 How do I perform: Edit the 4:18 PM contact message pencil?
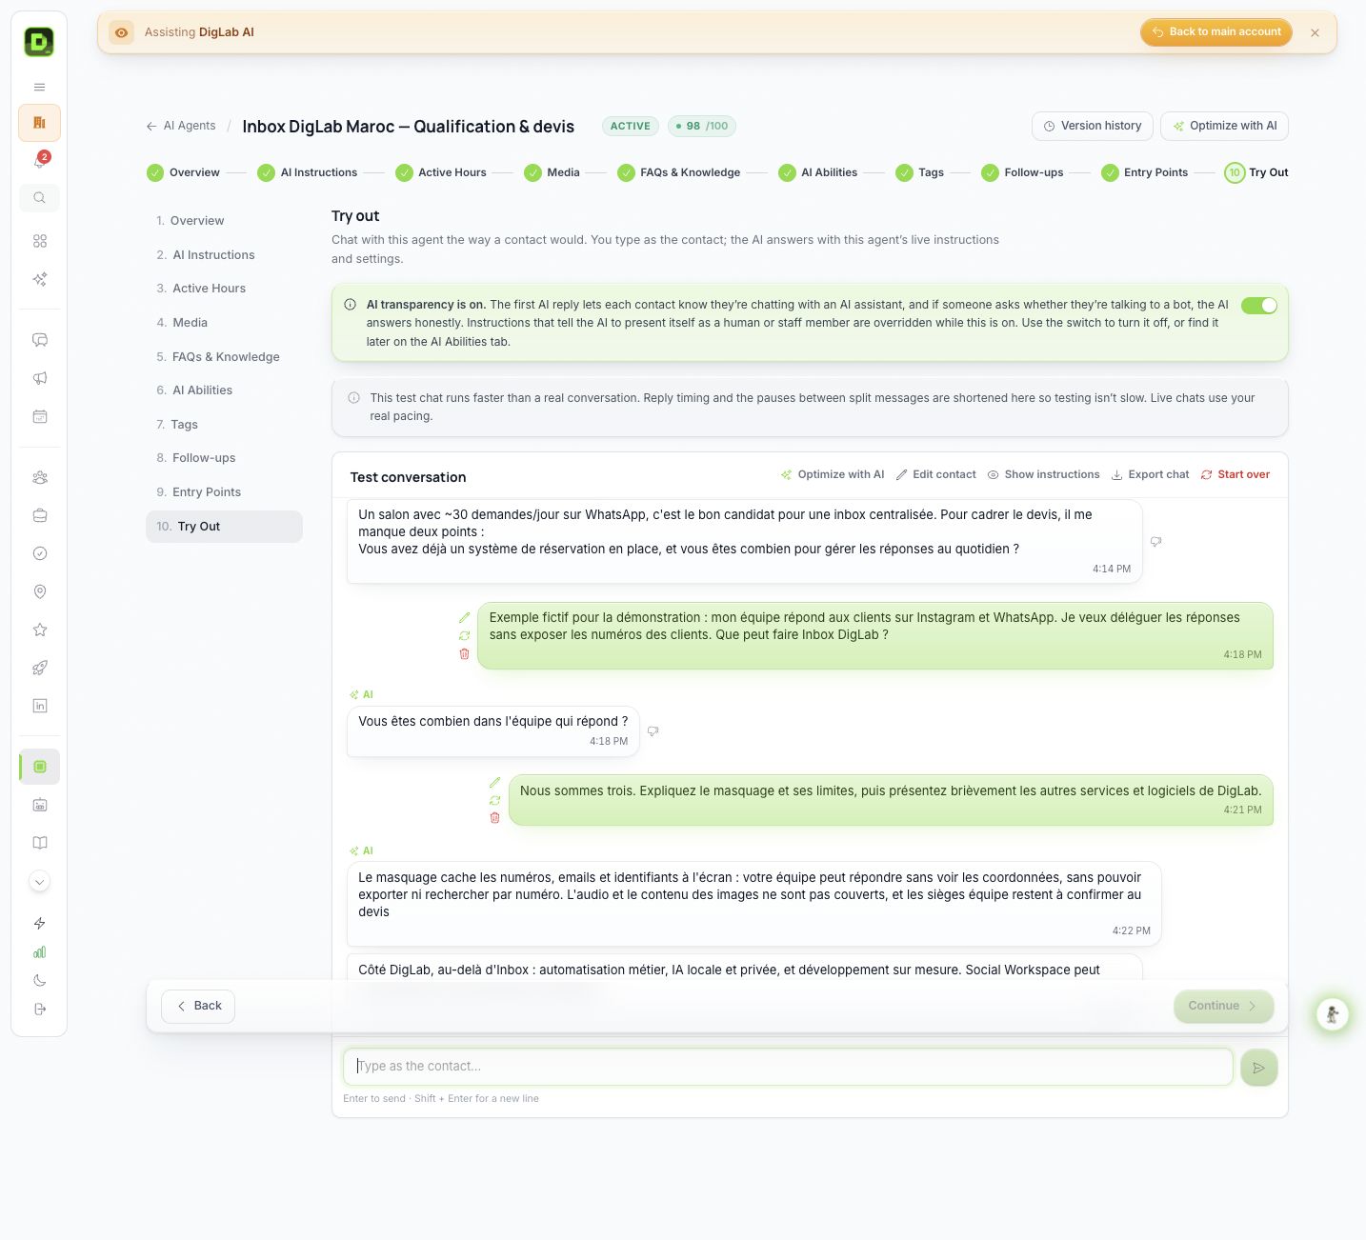pos(464,617)
